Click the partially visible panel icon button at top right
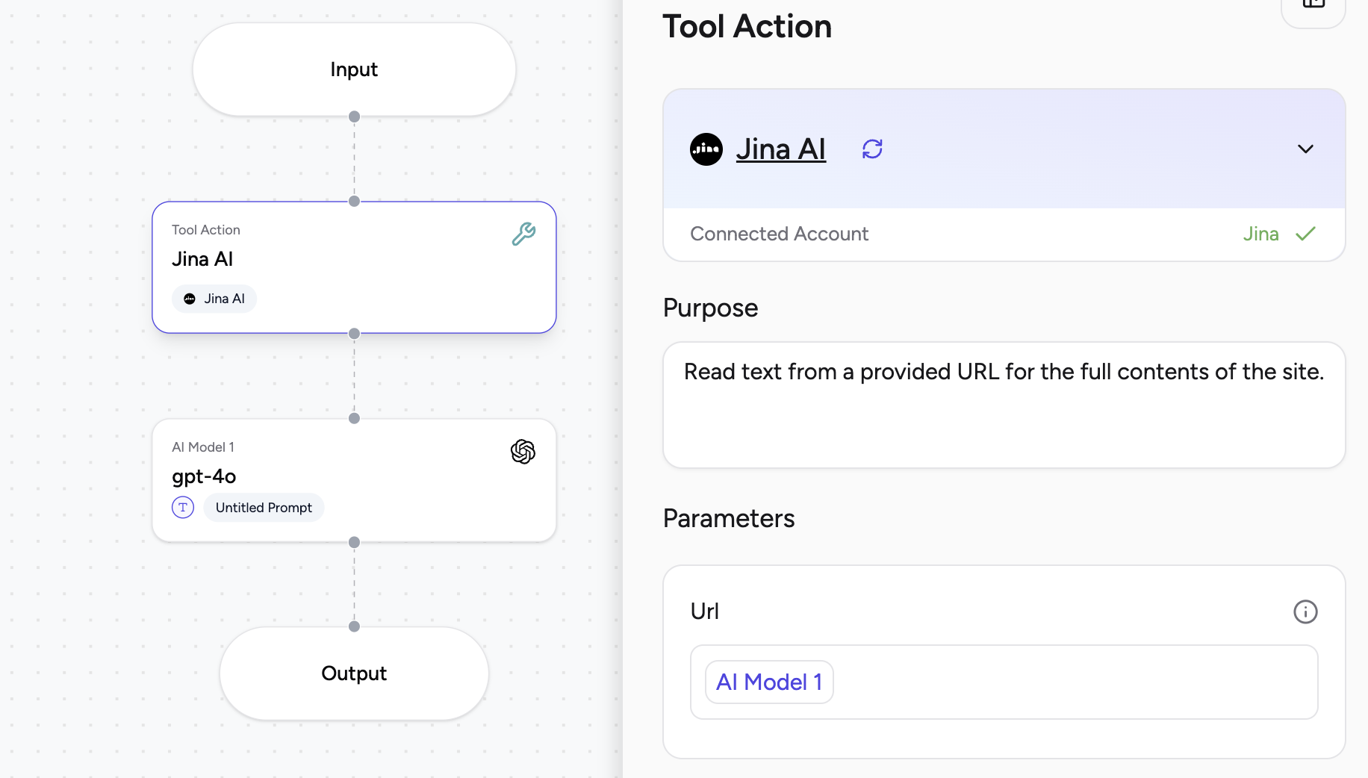 point(1313,7)
